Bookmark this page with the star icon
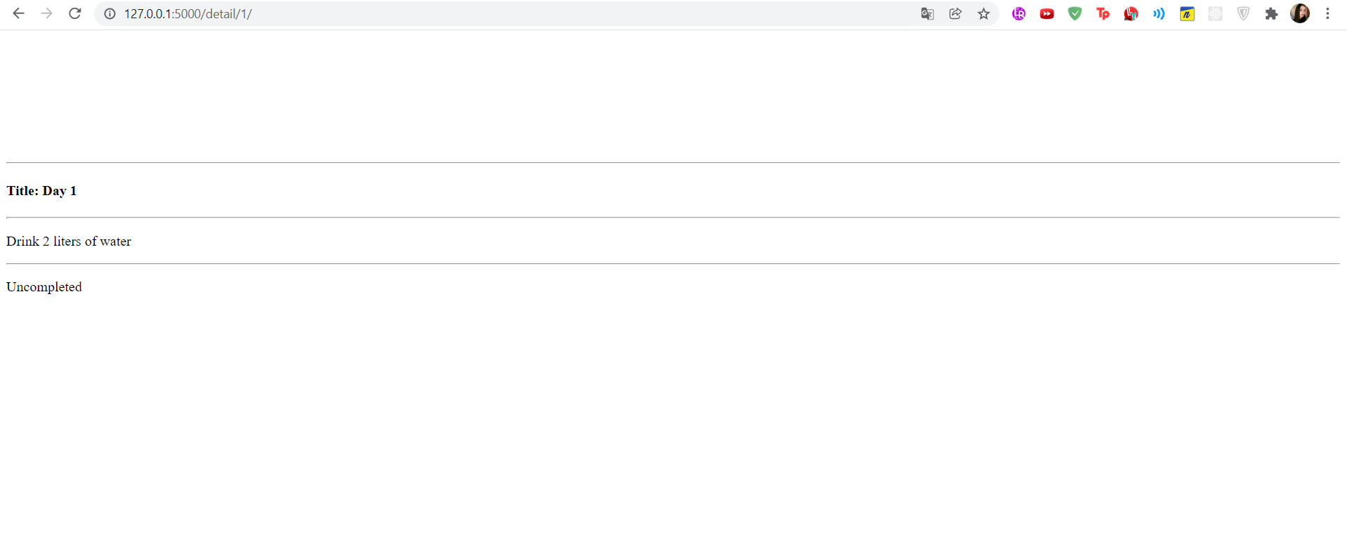Image resolution: width=1347 pixels, height=537 pixels. tap(983, 13)
